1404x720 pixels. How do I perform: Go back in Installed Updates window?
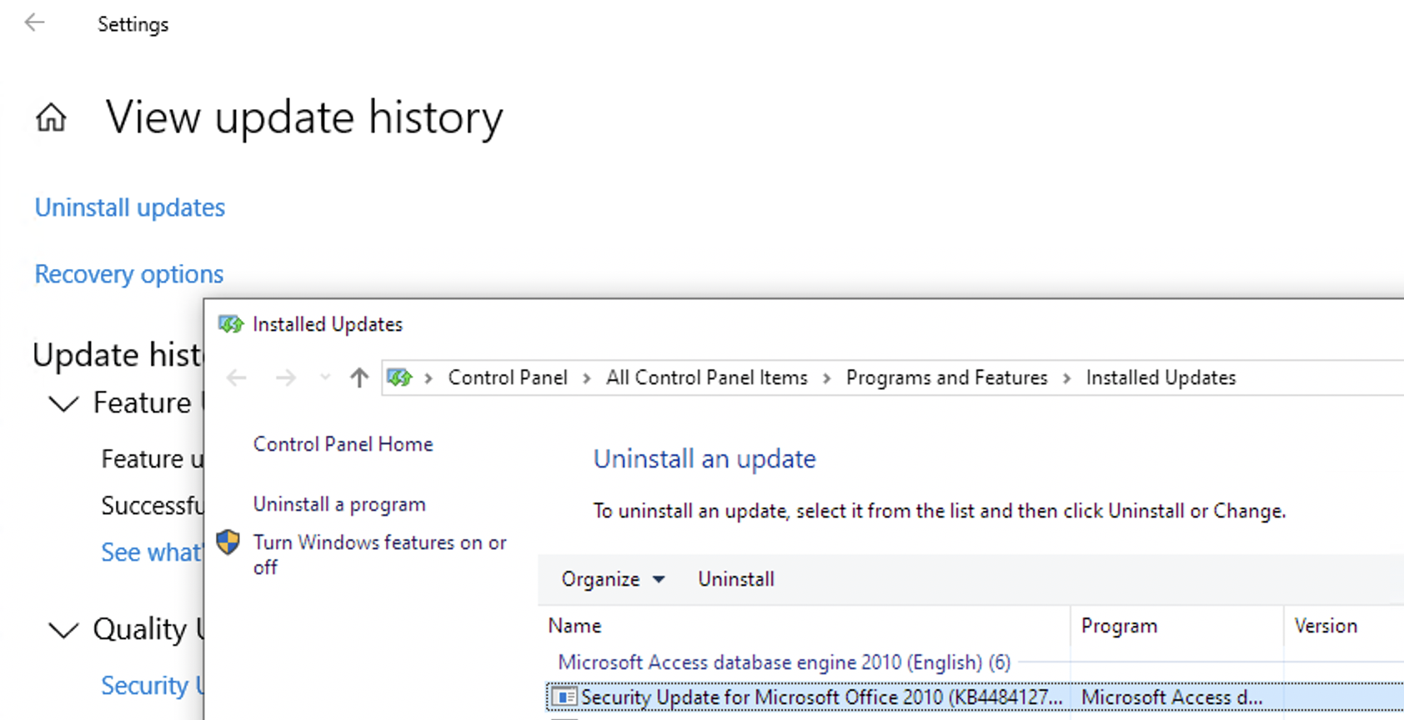pos(237,378)
